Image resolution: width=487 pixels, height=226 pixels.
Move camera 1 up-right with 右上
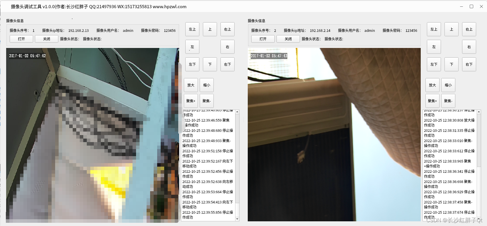(228, 29)
